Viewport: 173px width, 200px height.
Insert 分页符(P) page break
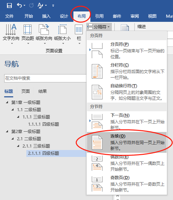point(127,50)
